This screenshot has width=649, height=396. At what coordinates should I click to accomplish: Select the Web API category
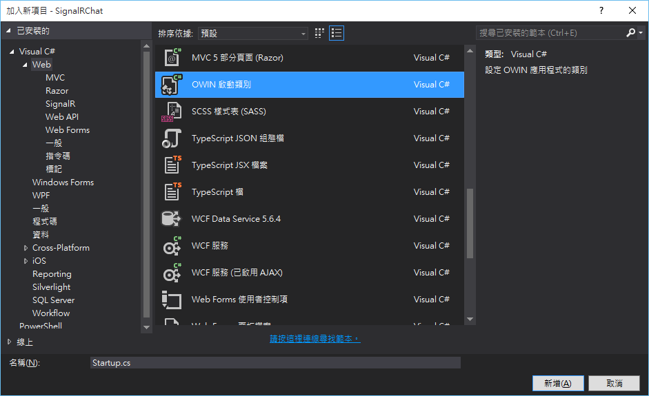tap(62, 117)
